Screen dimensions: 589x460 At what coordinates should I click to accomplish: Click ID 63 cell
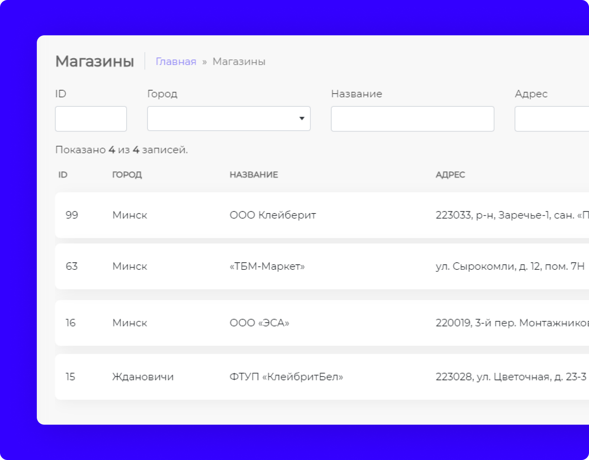(x=71, y=266)
